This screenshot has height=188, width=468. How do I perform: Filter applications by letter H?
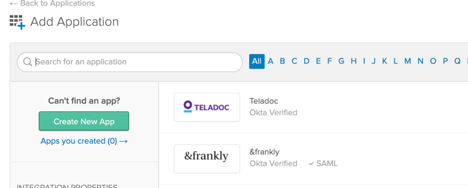tap(354, 62)
